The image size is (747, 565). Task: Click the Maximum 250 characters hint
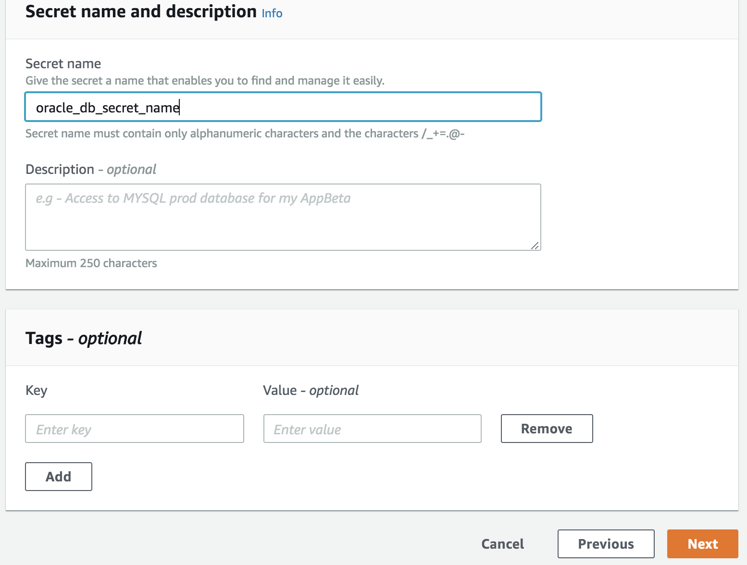(91, 263)
